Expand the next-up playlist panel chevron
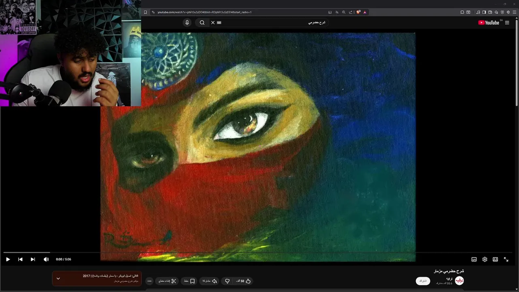Viewport: 519px width, 292px height. [x=58, y=278]
